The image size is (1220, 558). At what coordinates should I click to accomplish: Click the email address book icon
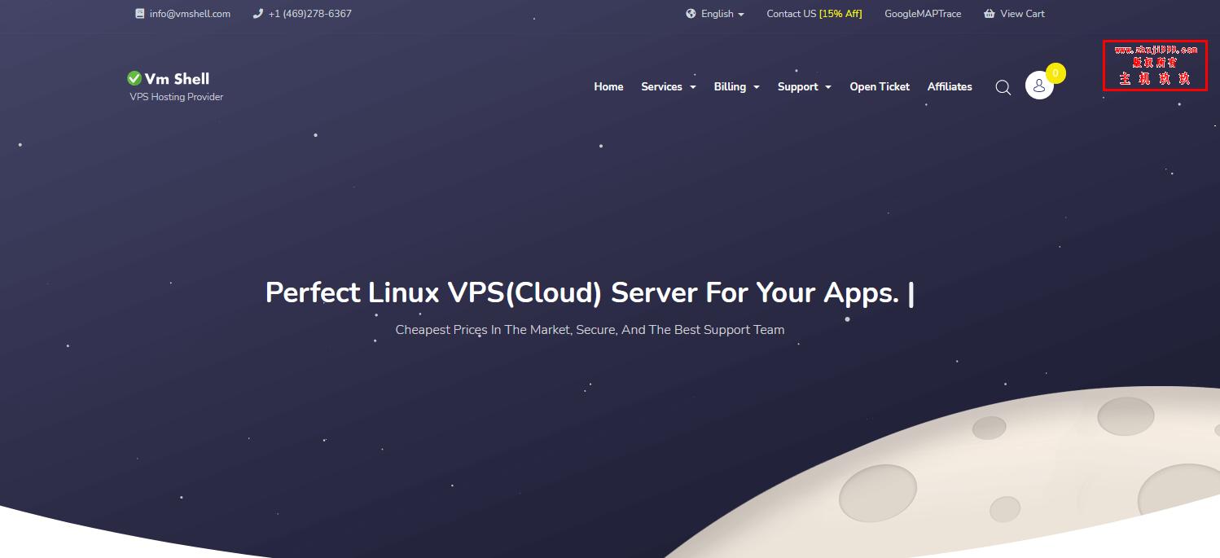[x=139, y=14]
